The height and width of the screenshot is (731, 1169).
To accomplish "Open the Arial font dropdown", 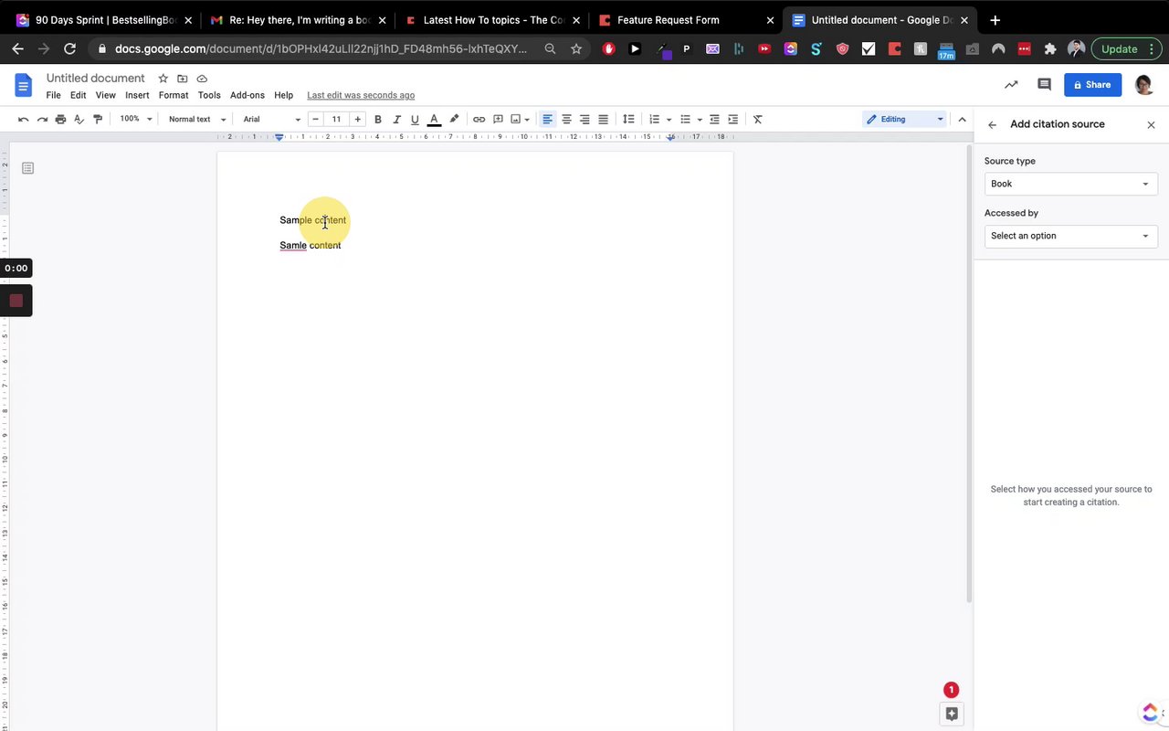I will (x=271, y=119).
